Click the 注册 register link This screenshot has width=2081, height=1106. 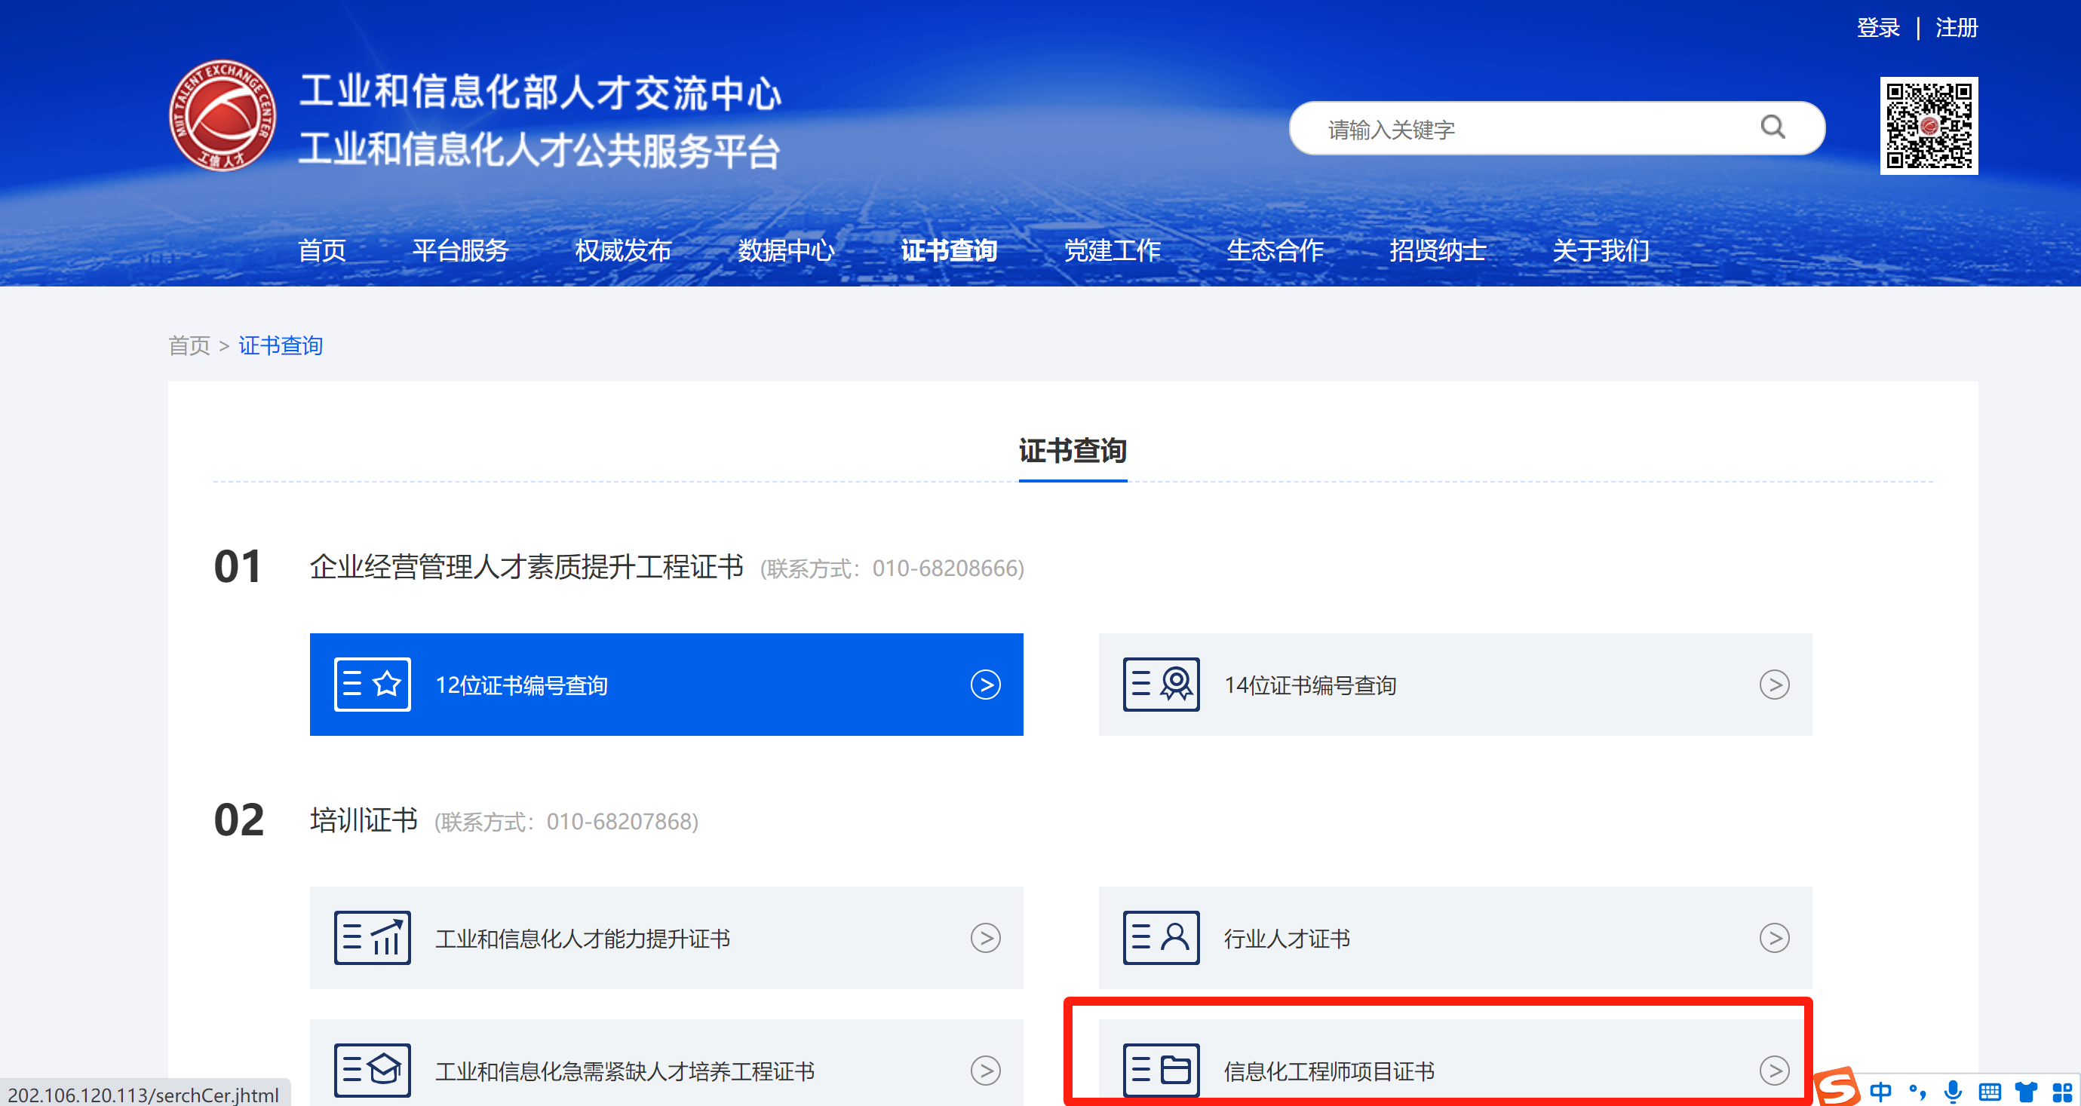coord(1956,28)
